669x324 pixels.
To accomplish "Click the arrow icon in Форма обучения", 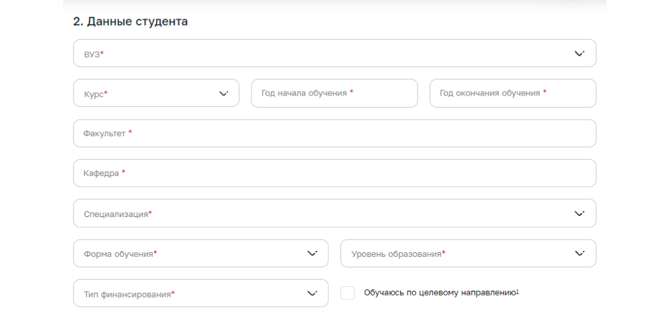I will [x=312, y=254].
